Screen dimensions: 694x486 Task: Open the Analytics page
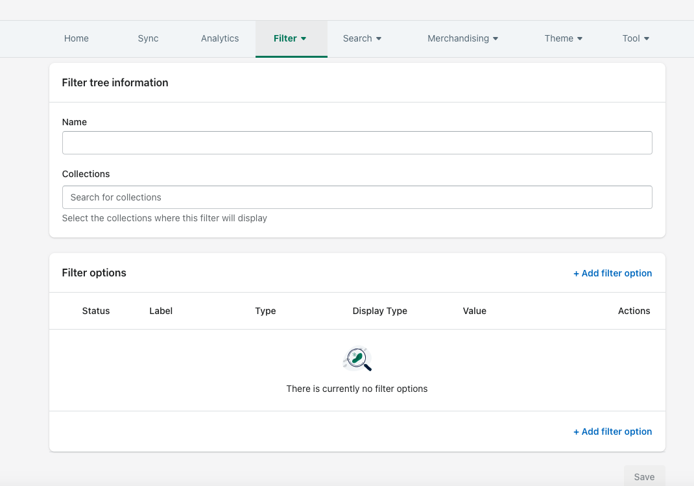click(x=219, y=38)
